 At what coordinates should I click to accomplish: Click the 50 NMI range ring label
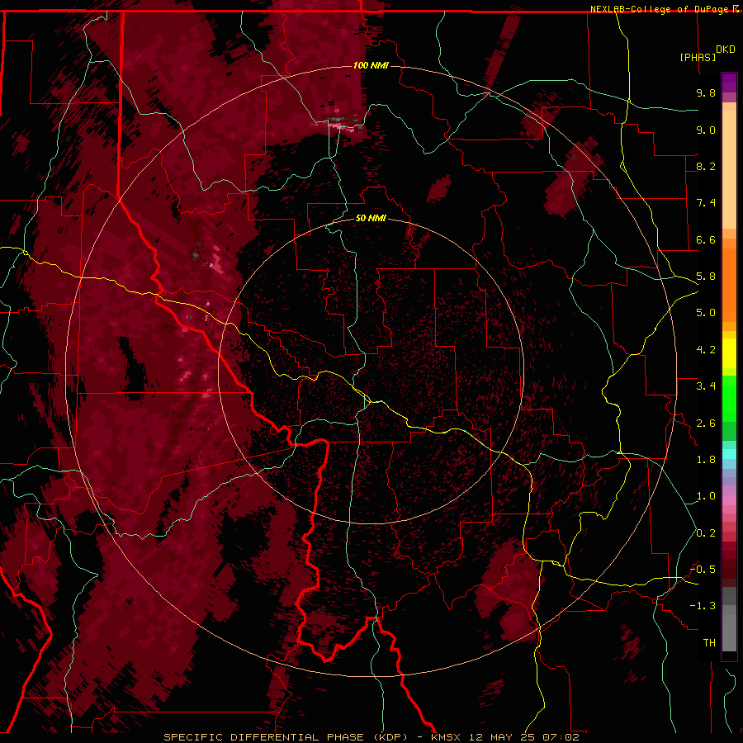click(371, 218)
